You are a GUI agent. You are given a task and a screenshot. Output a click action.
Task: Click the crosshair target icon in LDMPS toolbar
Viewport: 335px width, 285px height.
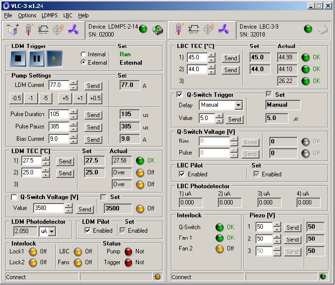[58, 30]
